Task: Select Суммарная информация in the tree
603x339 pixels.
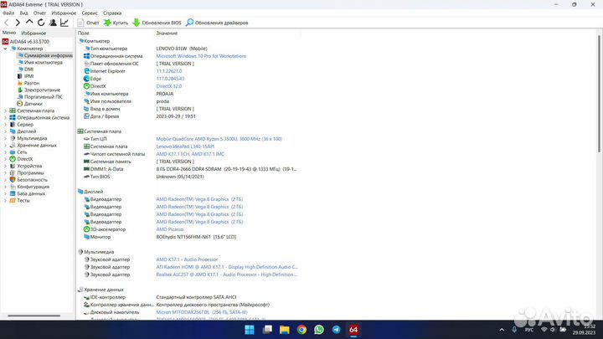Action: (44, 56)
